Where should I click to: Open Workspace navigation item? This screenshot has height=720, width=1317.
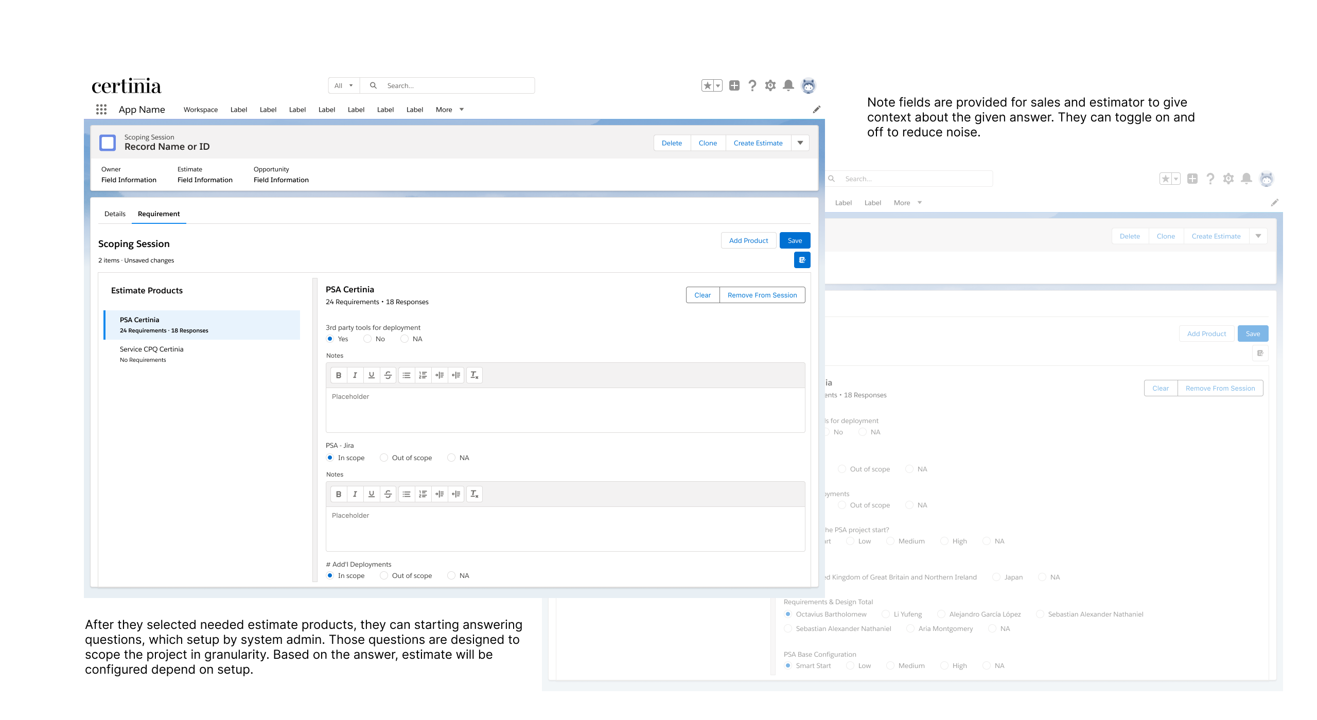[x=201, y=110]
